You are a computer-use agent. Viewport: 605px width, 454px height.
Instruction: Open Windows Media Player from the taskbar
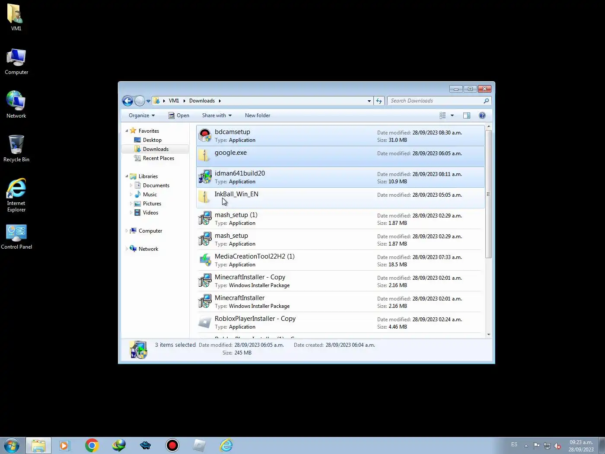(64, 445)
